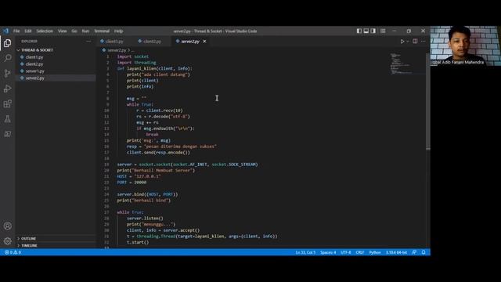
Task: Open the Search view in activity bar
Action: pyautogui.click(x=7, y=58)
